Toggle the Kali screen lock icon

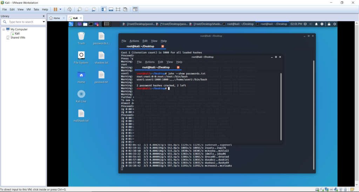click(329, 24)
